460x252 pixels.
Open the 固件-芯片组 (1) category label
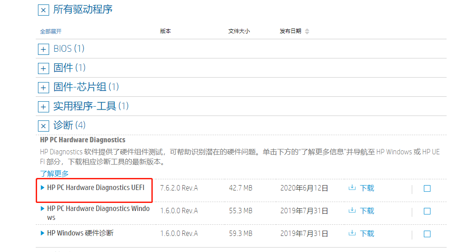(x=86, y=87)
